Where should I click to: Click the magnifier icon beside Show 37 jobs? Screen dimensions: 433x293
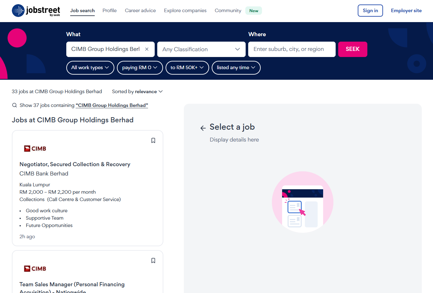coord(14,105)
